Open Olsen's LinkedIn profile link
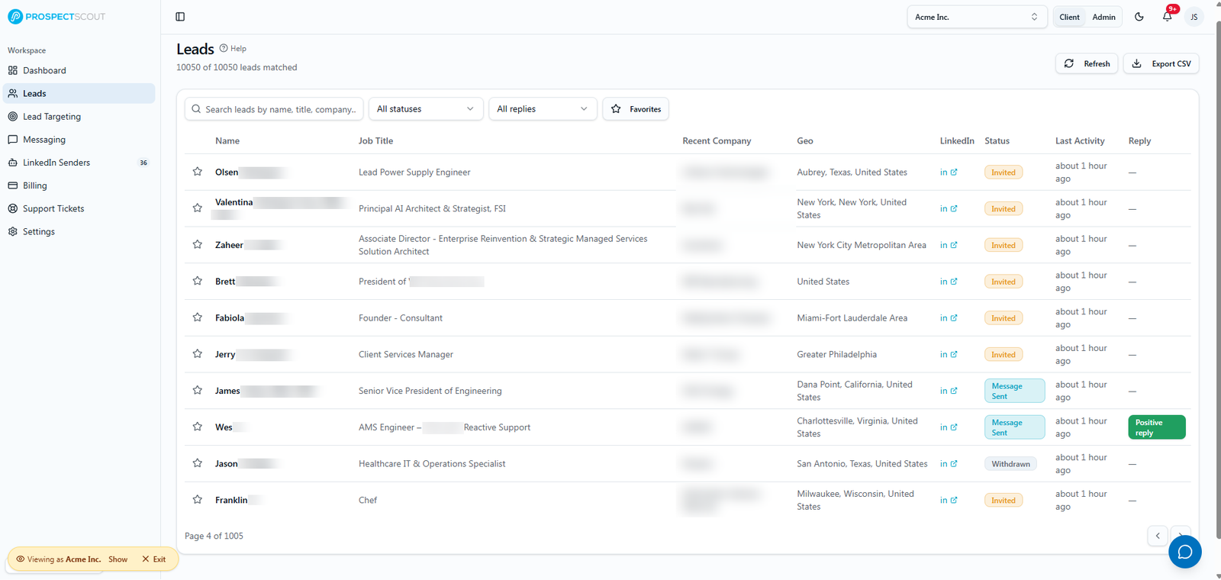The image size is (1221, 580). tap(949, 172)
